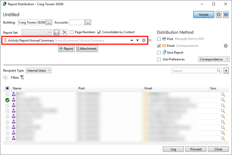Remove the Annual Summary report with red X
Image resolution: width=232 pixels, height=155 pixels.
coord(150,40)
